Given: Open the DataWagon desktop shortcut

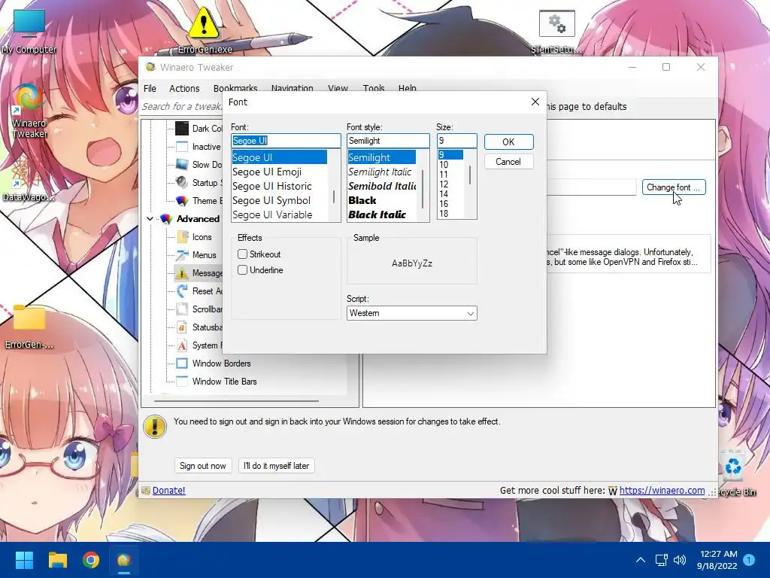Looking at the screenshot, I should [27, 179].
